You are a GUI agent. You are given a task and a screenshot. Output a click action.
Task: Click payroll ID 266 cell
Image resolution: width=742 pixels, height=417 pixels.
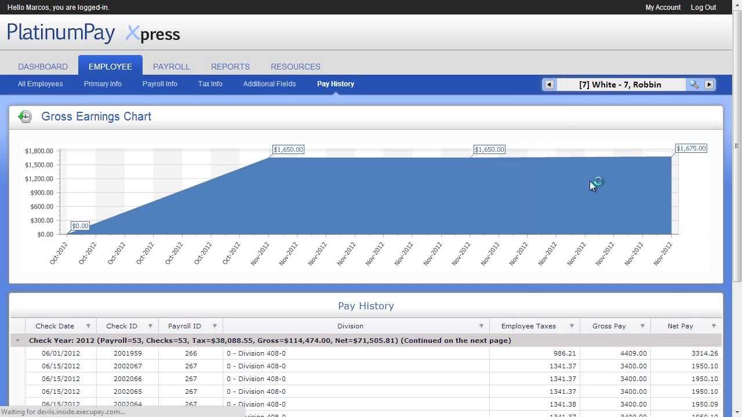pos(191,353)
